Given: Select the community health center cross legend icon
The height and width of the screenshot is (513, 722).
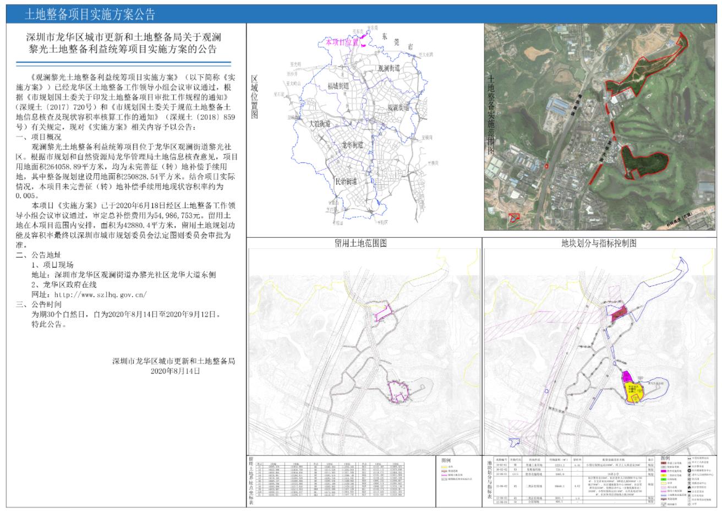Looking at the screenshot, I should (x=689, y=471).
